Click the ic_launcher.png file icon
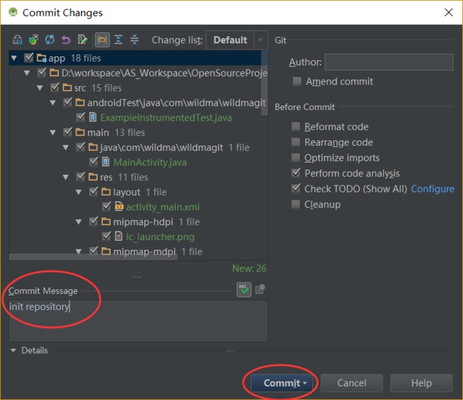The width and height of the screenshot is (463, 400). (x=118, y=236)
